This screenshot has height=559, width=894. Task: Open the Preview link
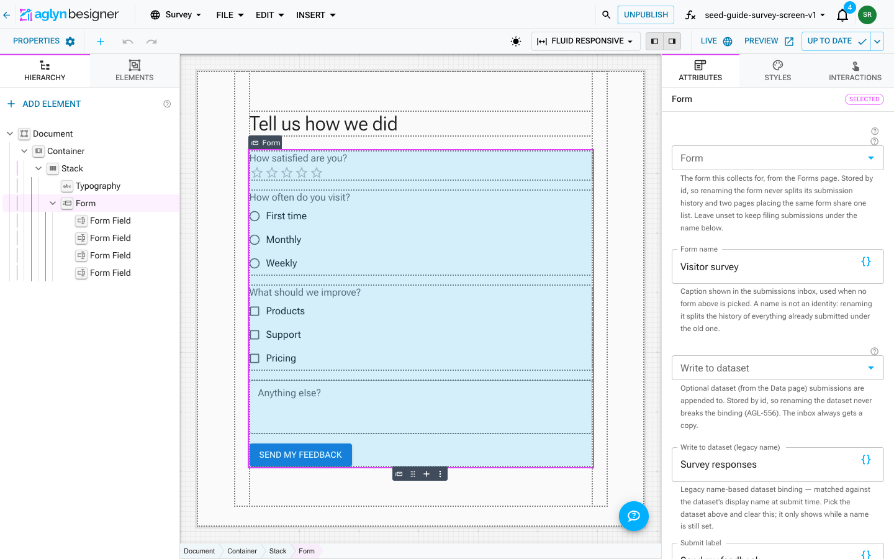[x=769, y=42]
